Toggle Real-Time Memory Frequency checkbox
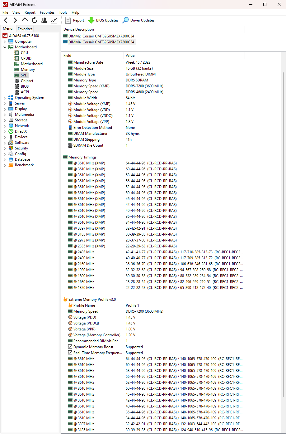The image size is (286, 434). (70, 353)
